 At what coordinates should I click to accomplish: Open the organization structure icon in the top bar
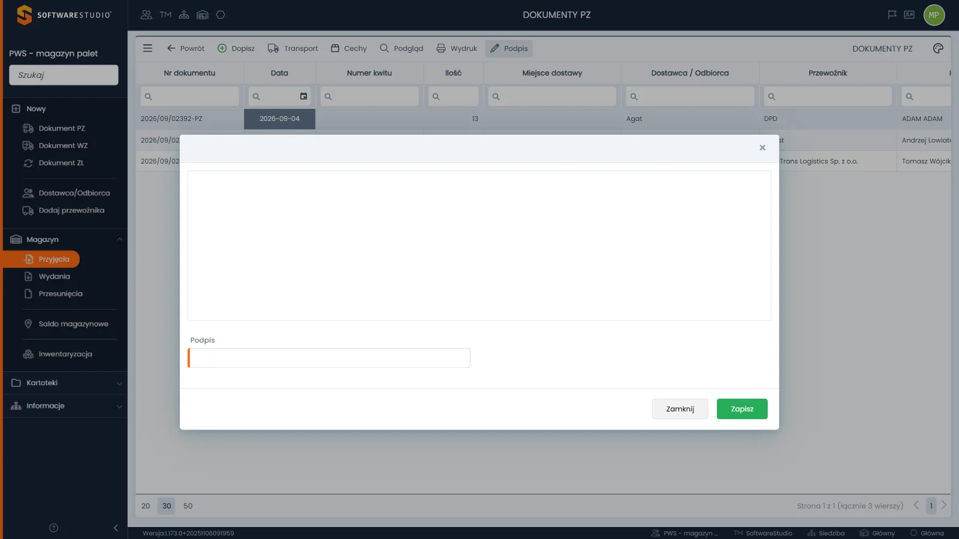(184, 15)
